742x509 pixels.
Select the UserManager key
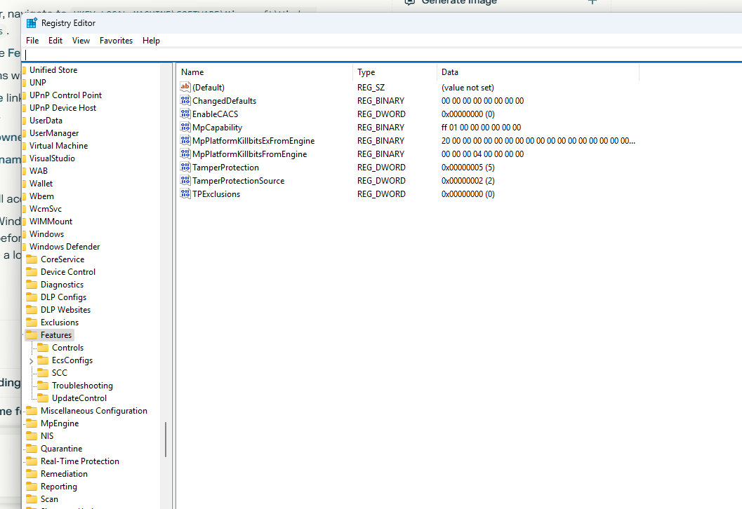tap(54, 133)
